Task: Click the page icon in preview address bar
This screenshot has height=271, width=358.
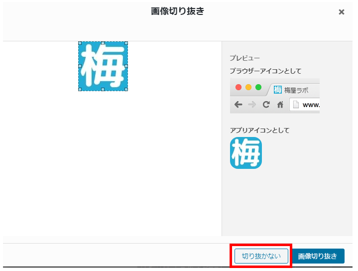Action: [x=296, y=105]
